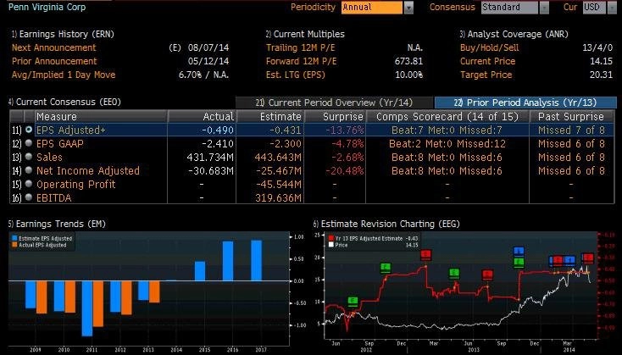Click the green marker between Sep and Dec 2012
This screenshot has height=355, width=622.
click(386, 268)
